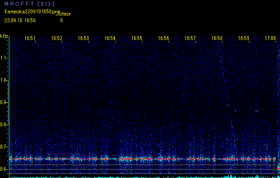This screenshot has width=280, height=178.
Task: Click the 1.1 kHz axis label
Action: click(4, 58)
